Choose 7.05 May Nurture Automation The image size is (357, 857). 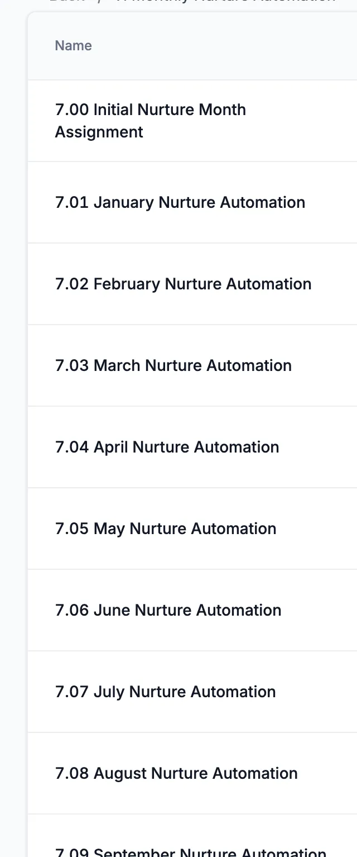(166, 529)
